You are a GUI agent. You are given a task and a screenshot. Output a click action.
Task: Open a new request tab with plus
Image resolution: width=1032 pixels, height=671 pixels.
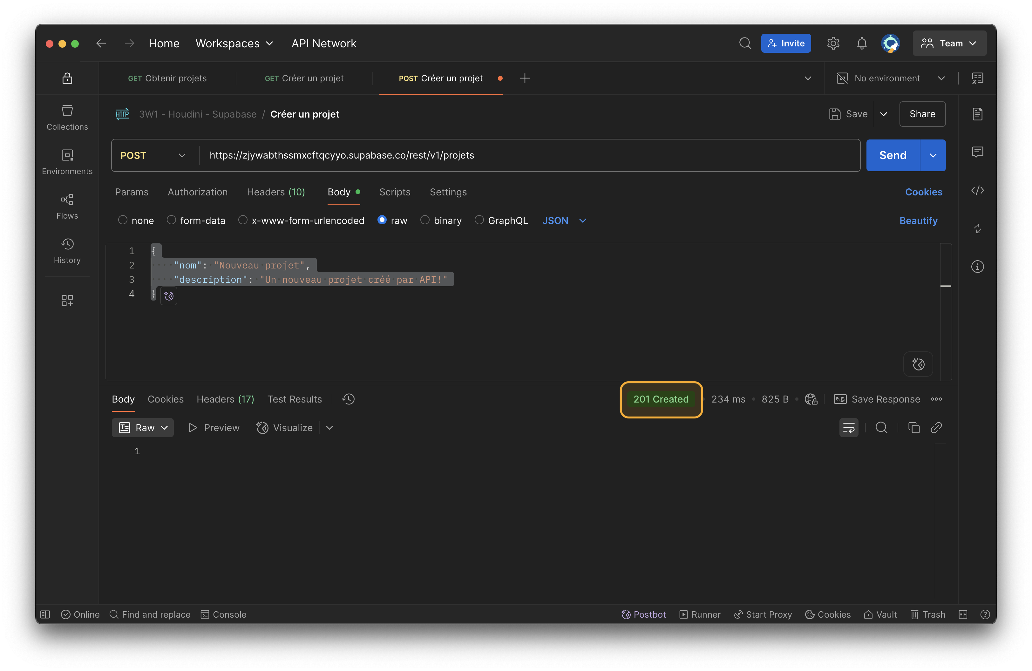pos(525,78)
